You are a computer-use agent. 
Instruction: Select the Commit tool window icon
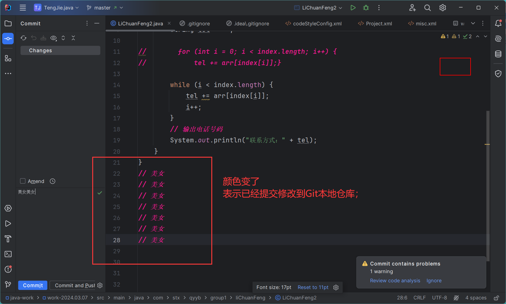8,39
